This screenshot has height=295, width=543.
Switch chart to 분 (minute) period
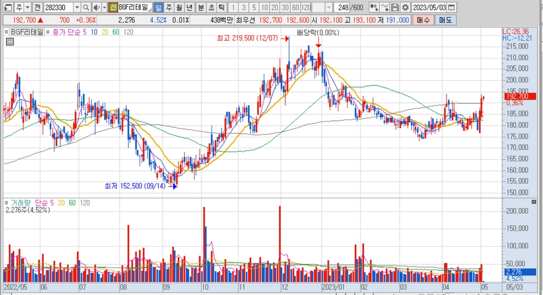click(200, 8)
